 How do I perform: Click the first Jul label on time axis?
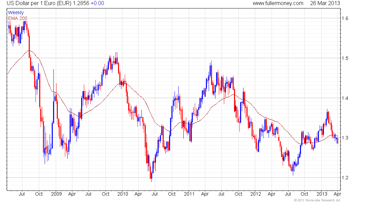tap(22, 194)
